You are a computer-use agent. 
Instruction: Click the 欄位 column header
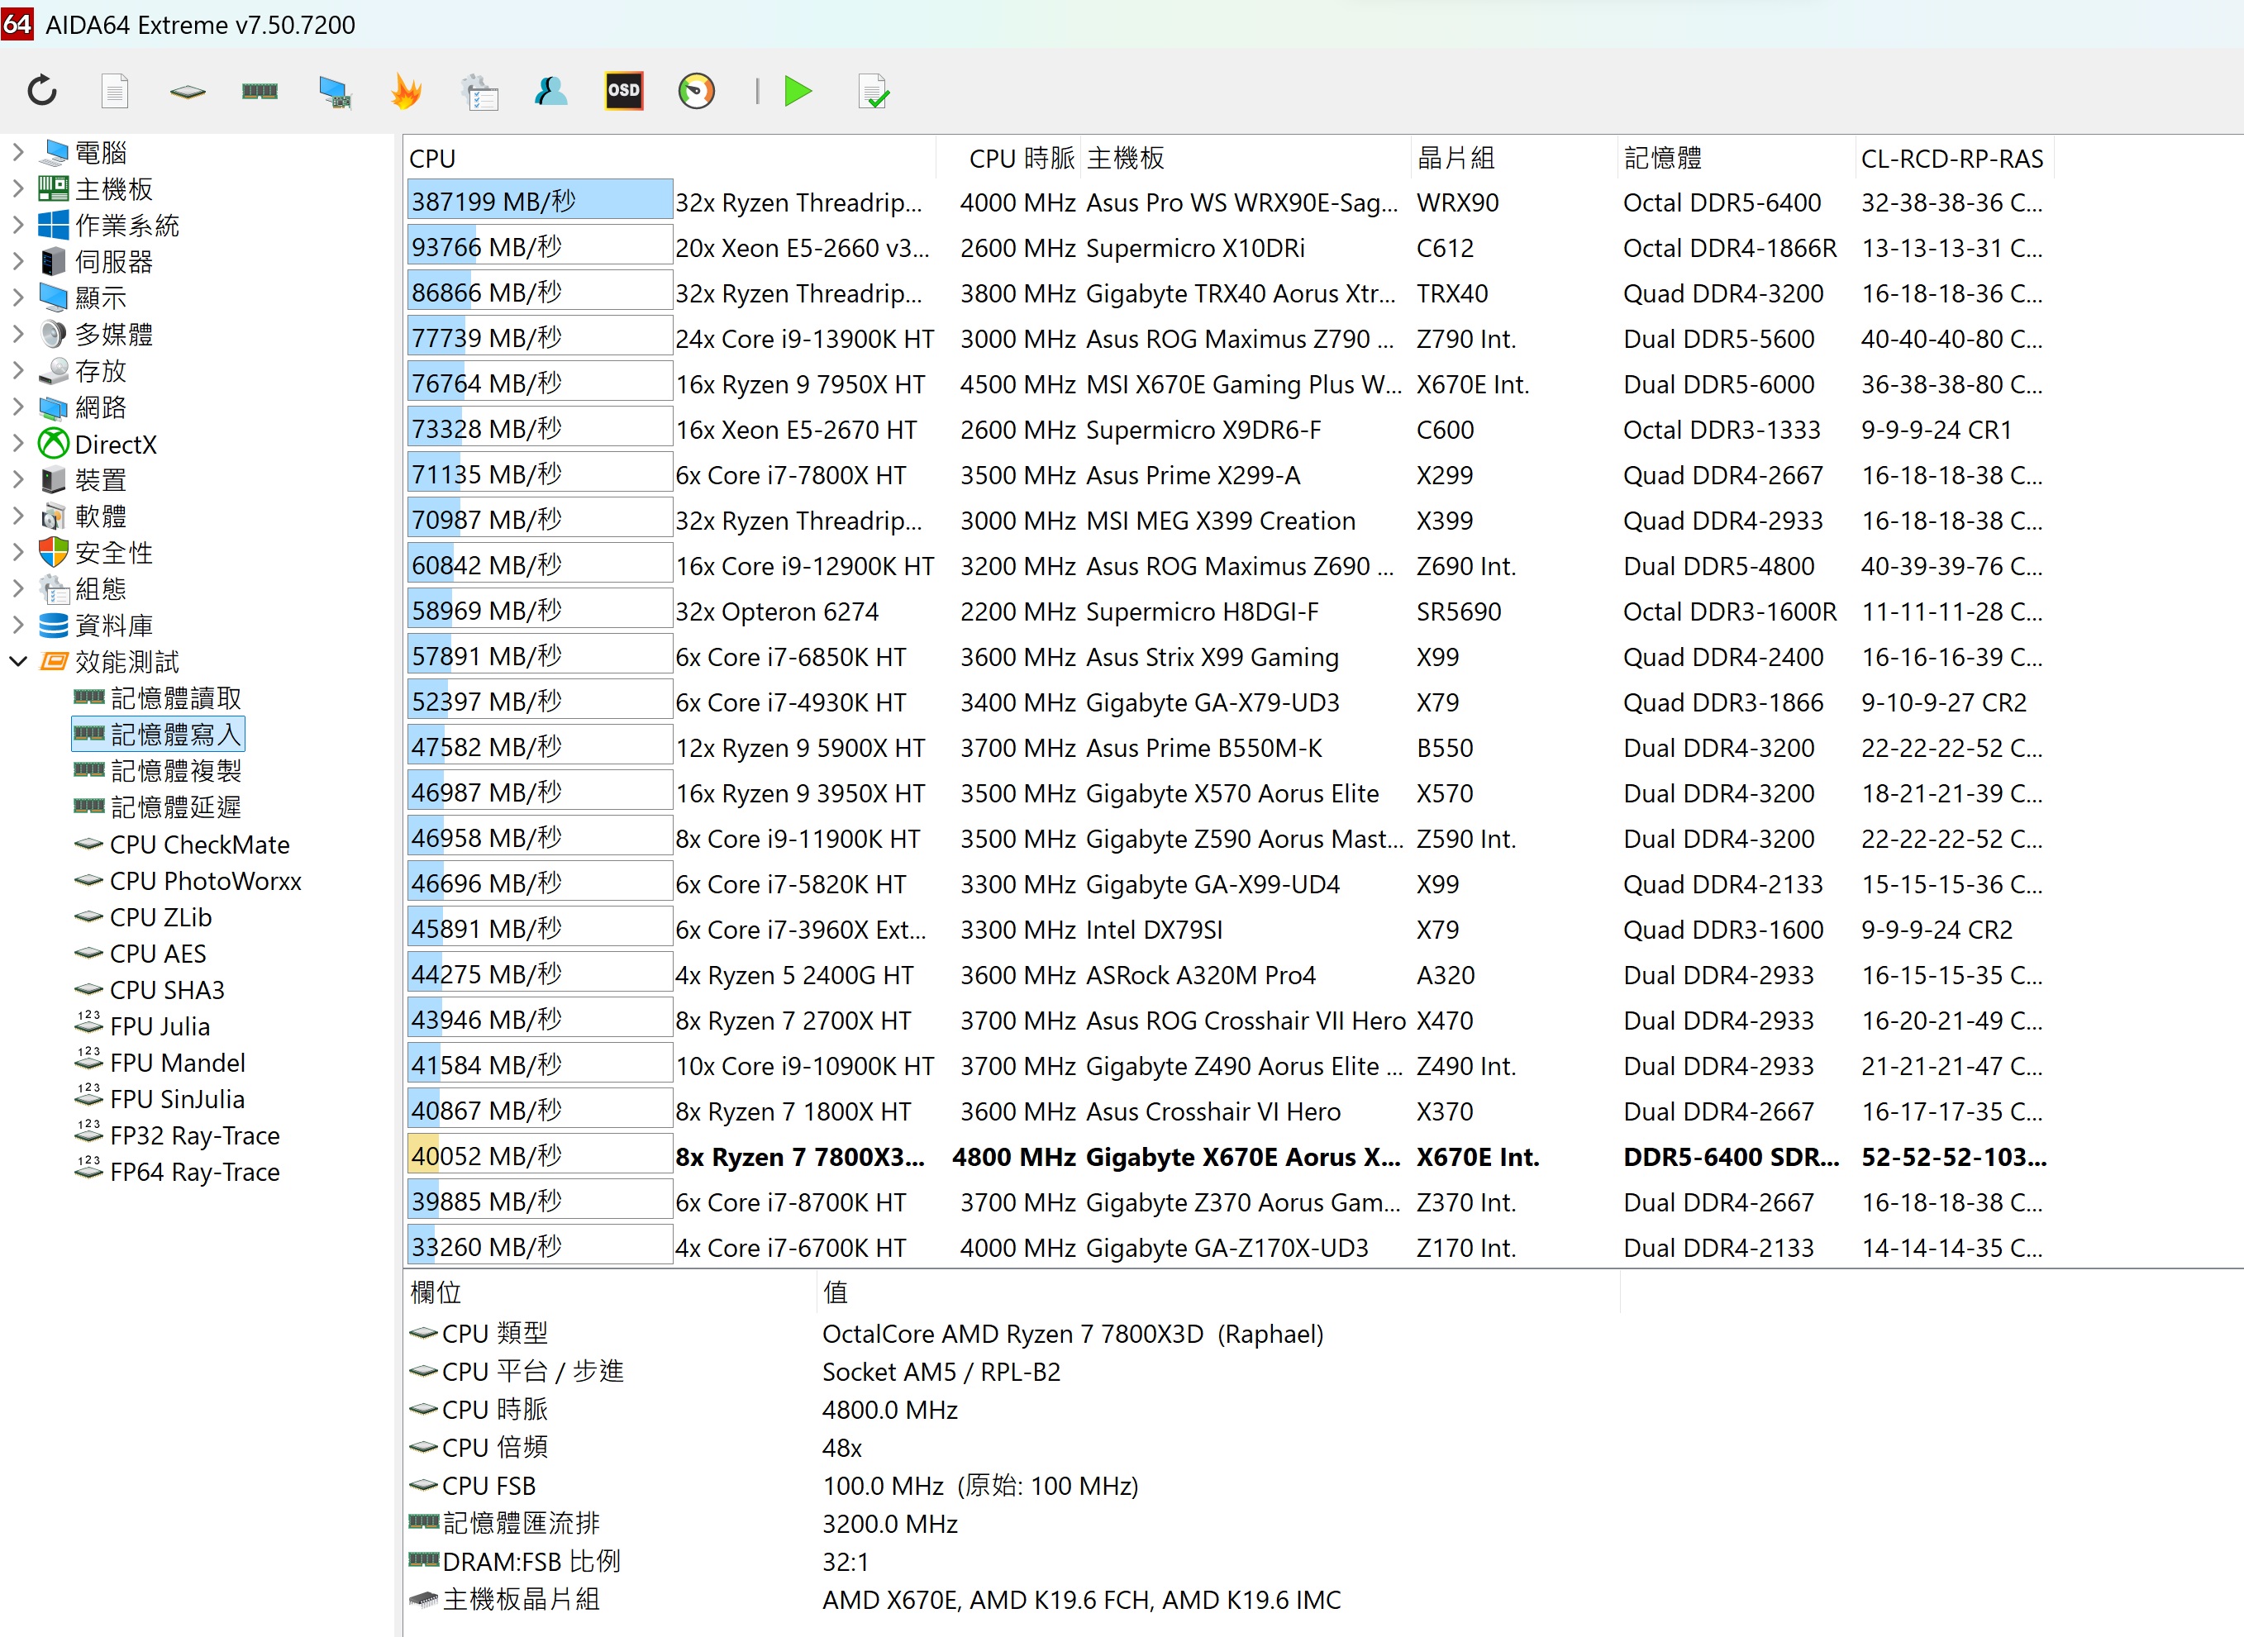(x=611, y=1293)
